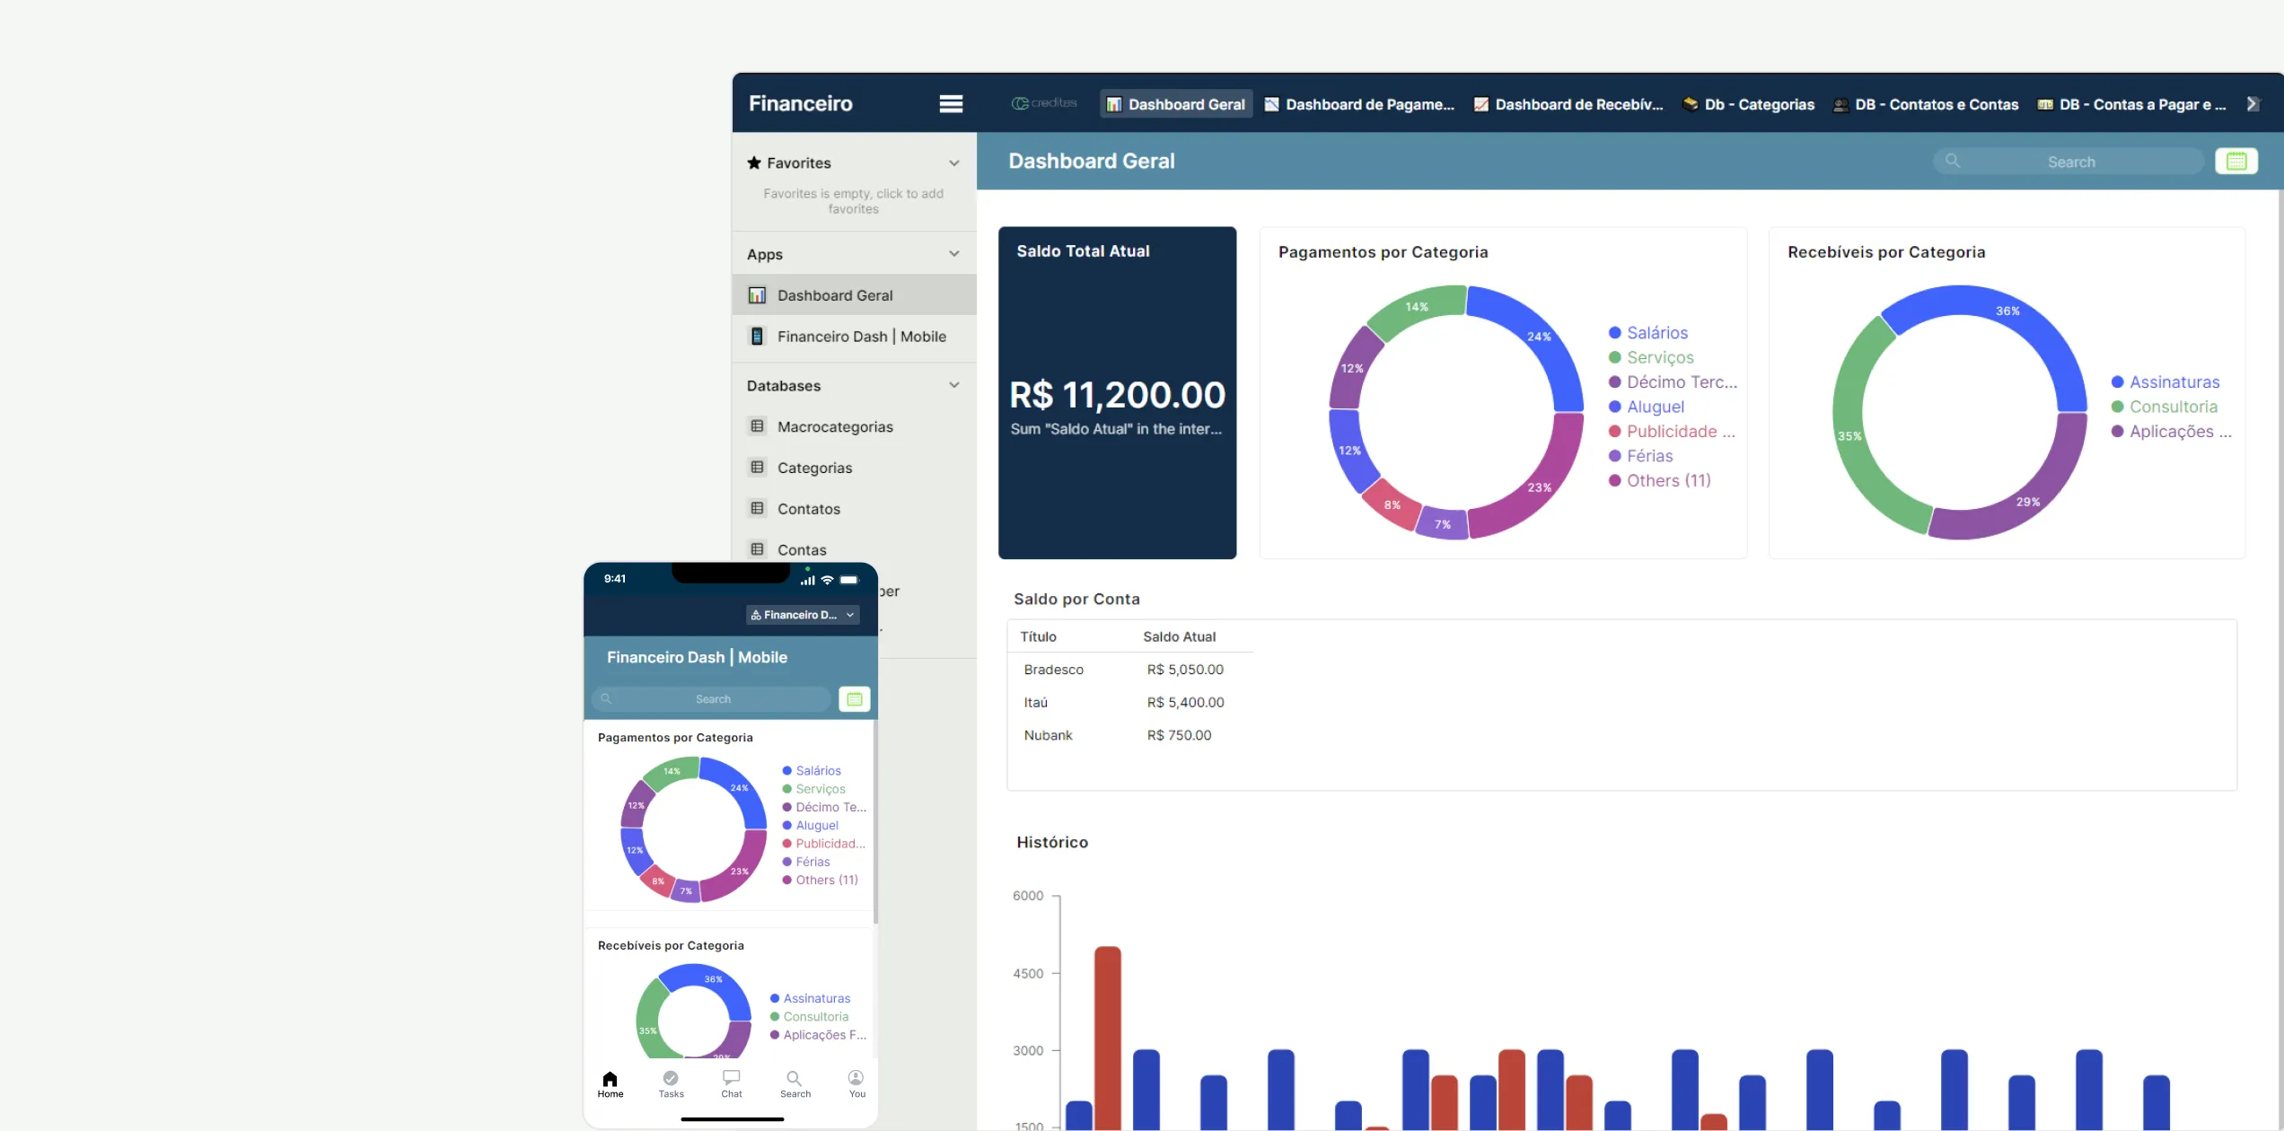This screenshot has width=2284, height=1131.
Task: Toggle the Aluguel legend item in Pagamentos chart
Action: click(x=1647, y=407)
